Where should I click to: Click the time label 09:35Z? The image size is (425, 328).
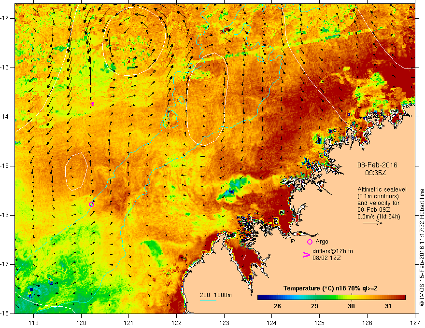376,173
